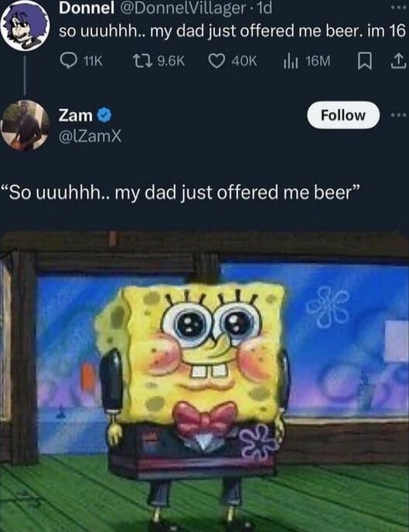Visit the @lZamX handle
This screenshot has width=409, height=532.
[90, 136]
